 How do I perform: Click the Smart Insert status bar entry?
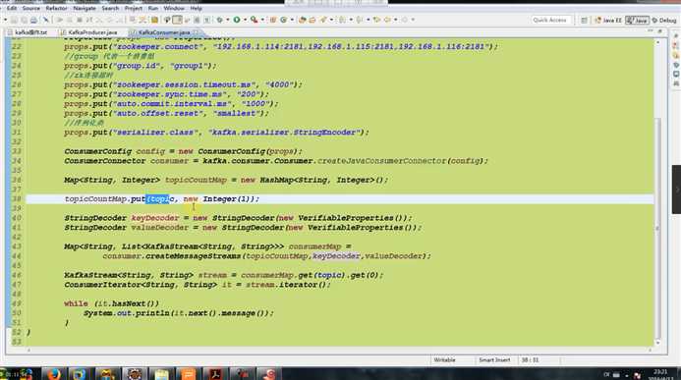pos(494,360)
